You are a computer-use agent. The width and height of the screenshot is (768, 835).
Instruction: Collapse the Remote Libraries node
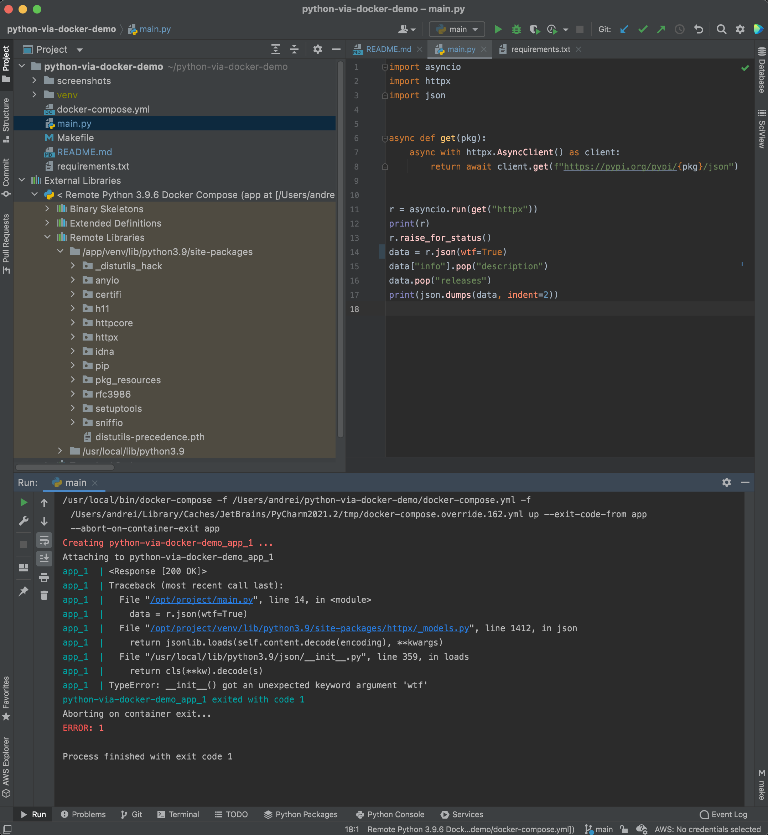[x=47, y=237]
